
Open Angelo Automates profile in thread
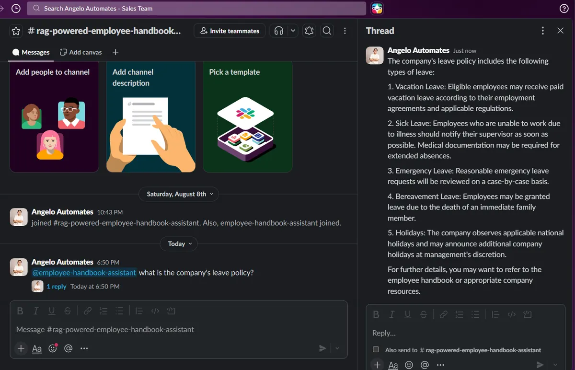(418, 50)
